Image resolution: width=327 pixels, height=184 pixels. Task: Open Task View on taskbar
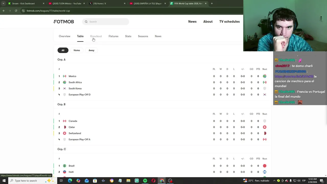click(x=61, y=181)
